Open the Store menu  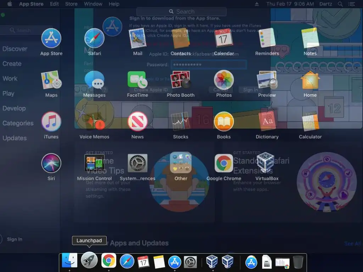71,4
